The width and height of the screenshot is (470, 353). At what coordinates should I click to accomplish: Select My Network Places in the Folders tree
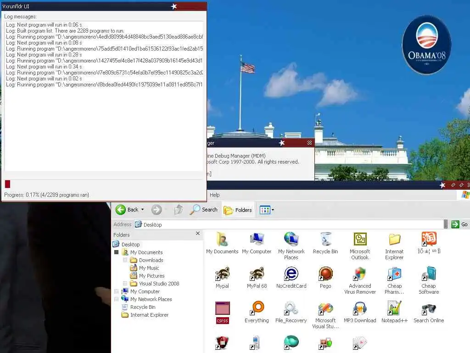[151, 299]
